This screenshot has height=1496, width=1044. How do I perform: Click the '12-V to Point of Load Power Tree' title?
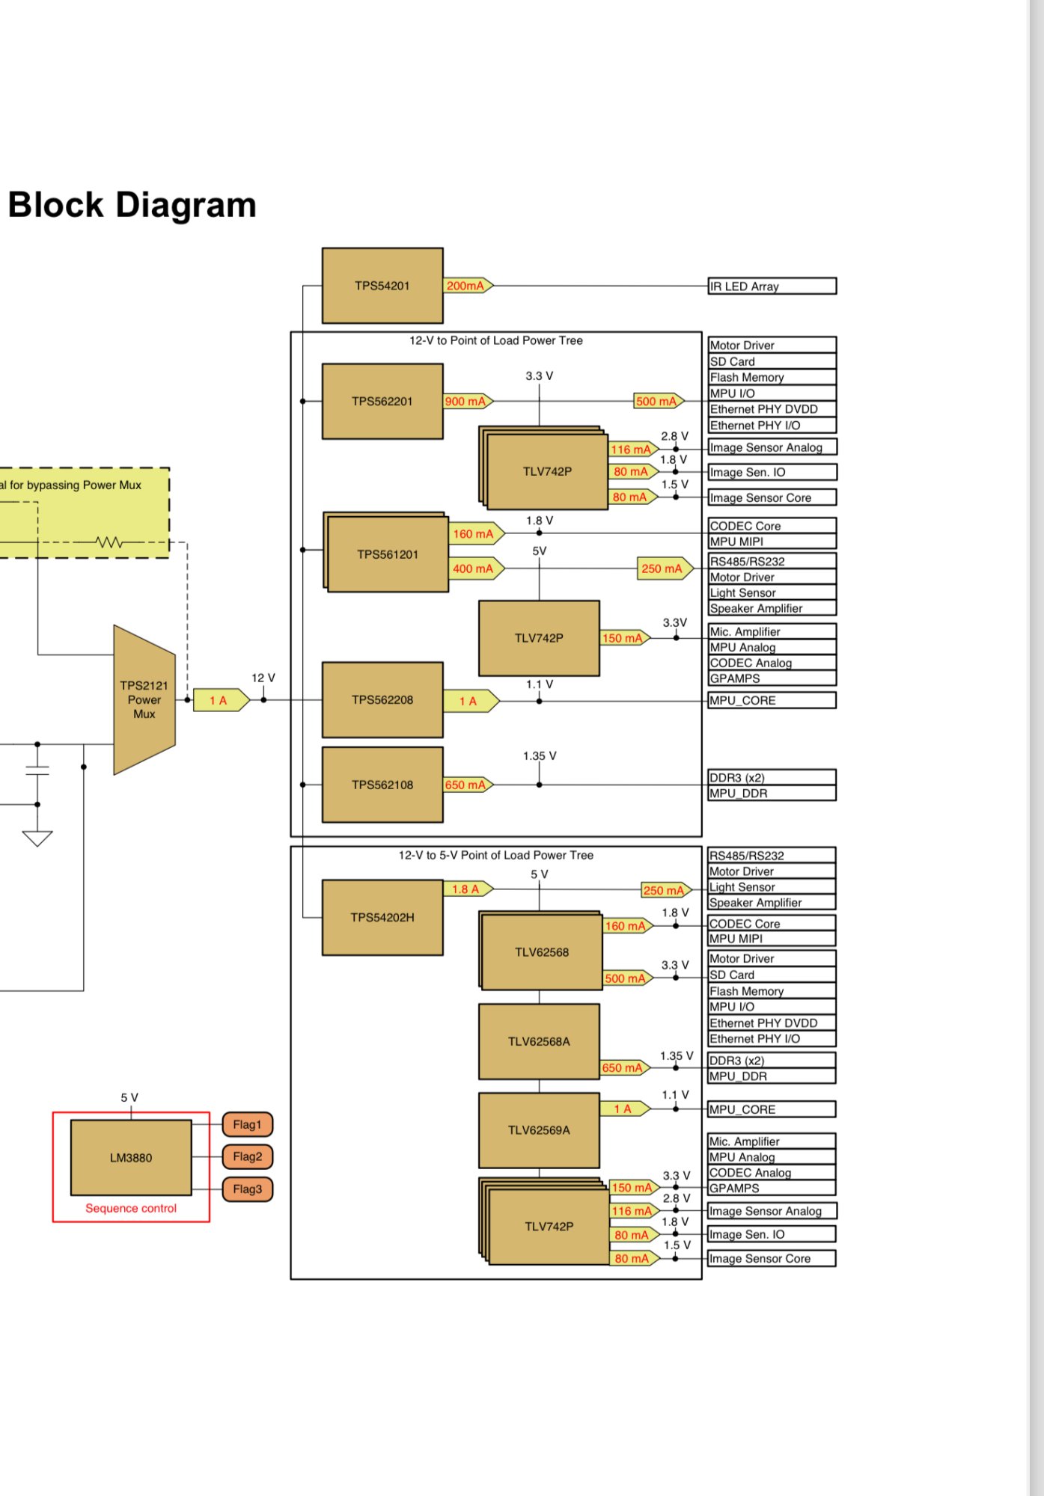pos(495,340)
